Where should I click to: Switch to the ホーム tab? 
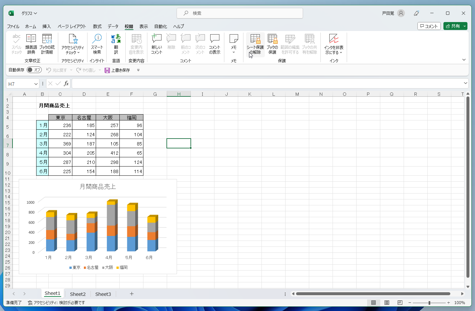coord(31,26)
